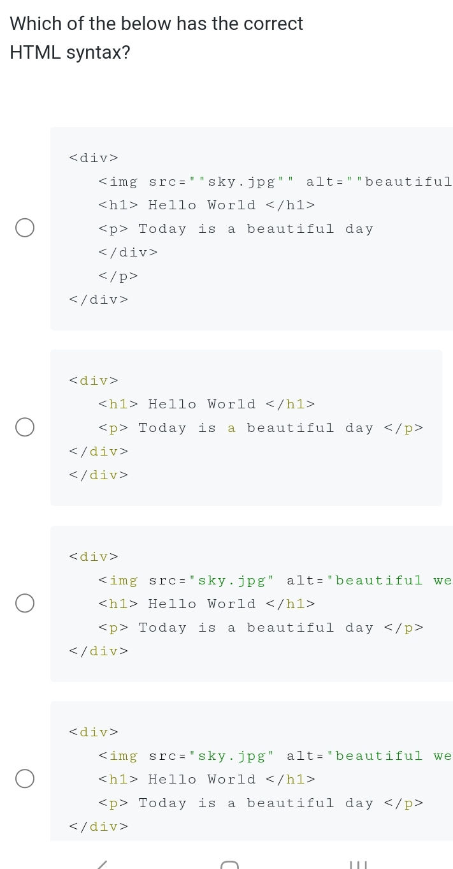Click the opening div tag in first snippet
The image size is (453, 869).
click(x=93, y=157)
